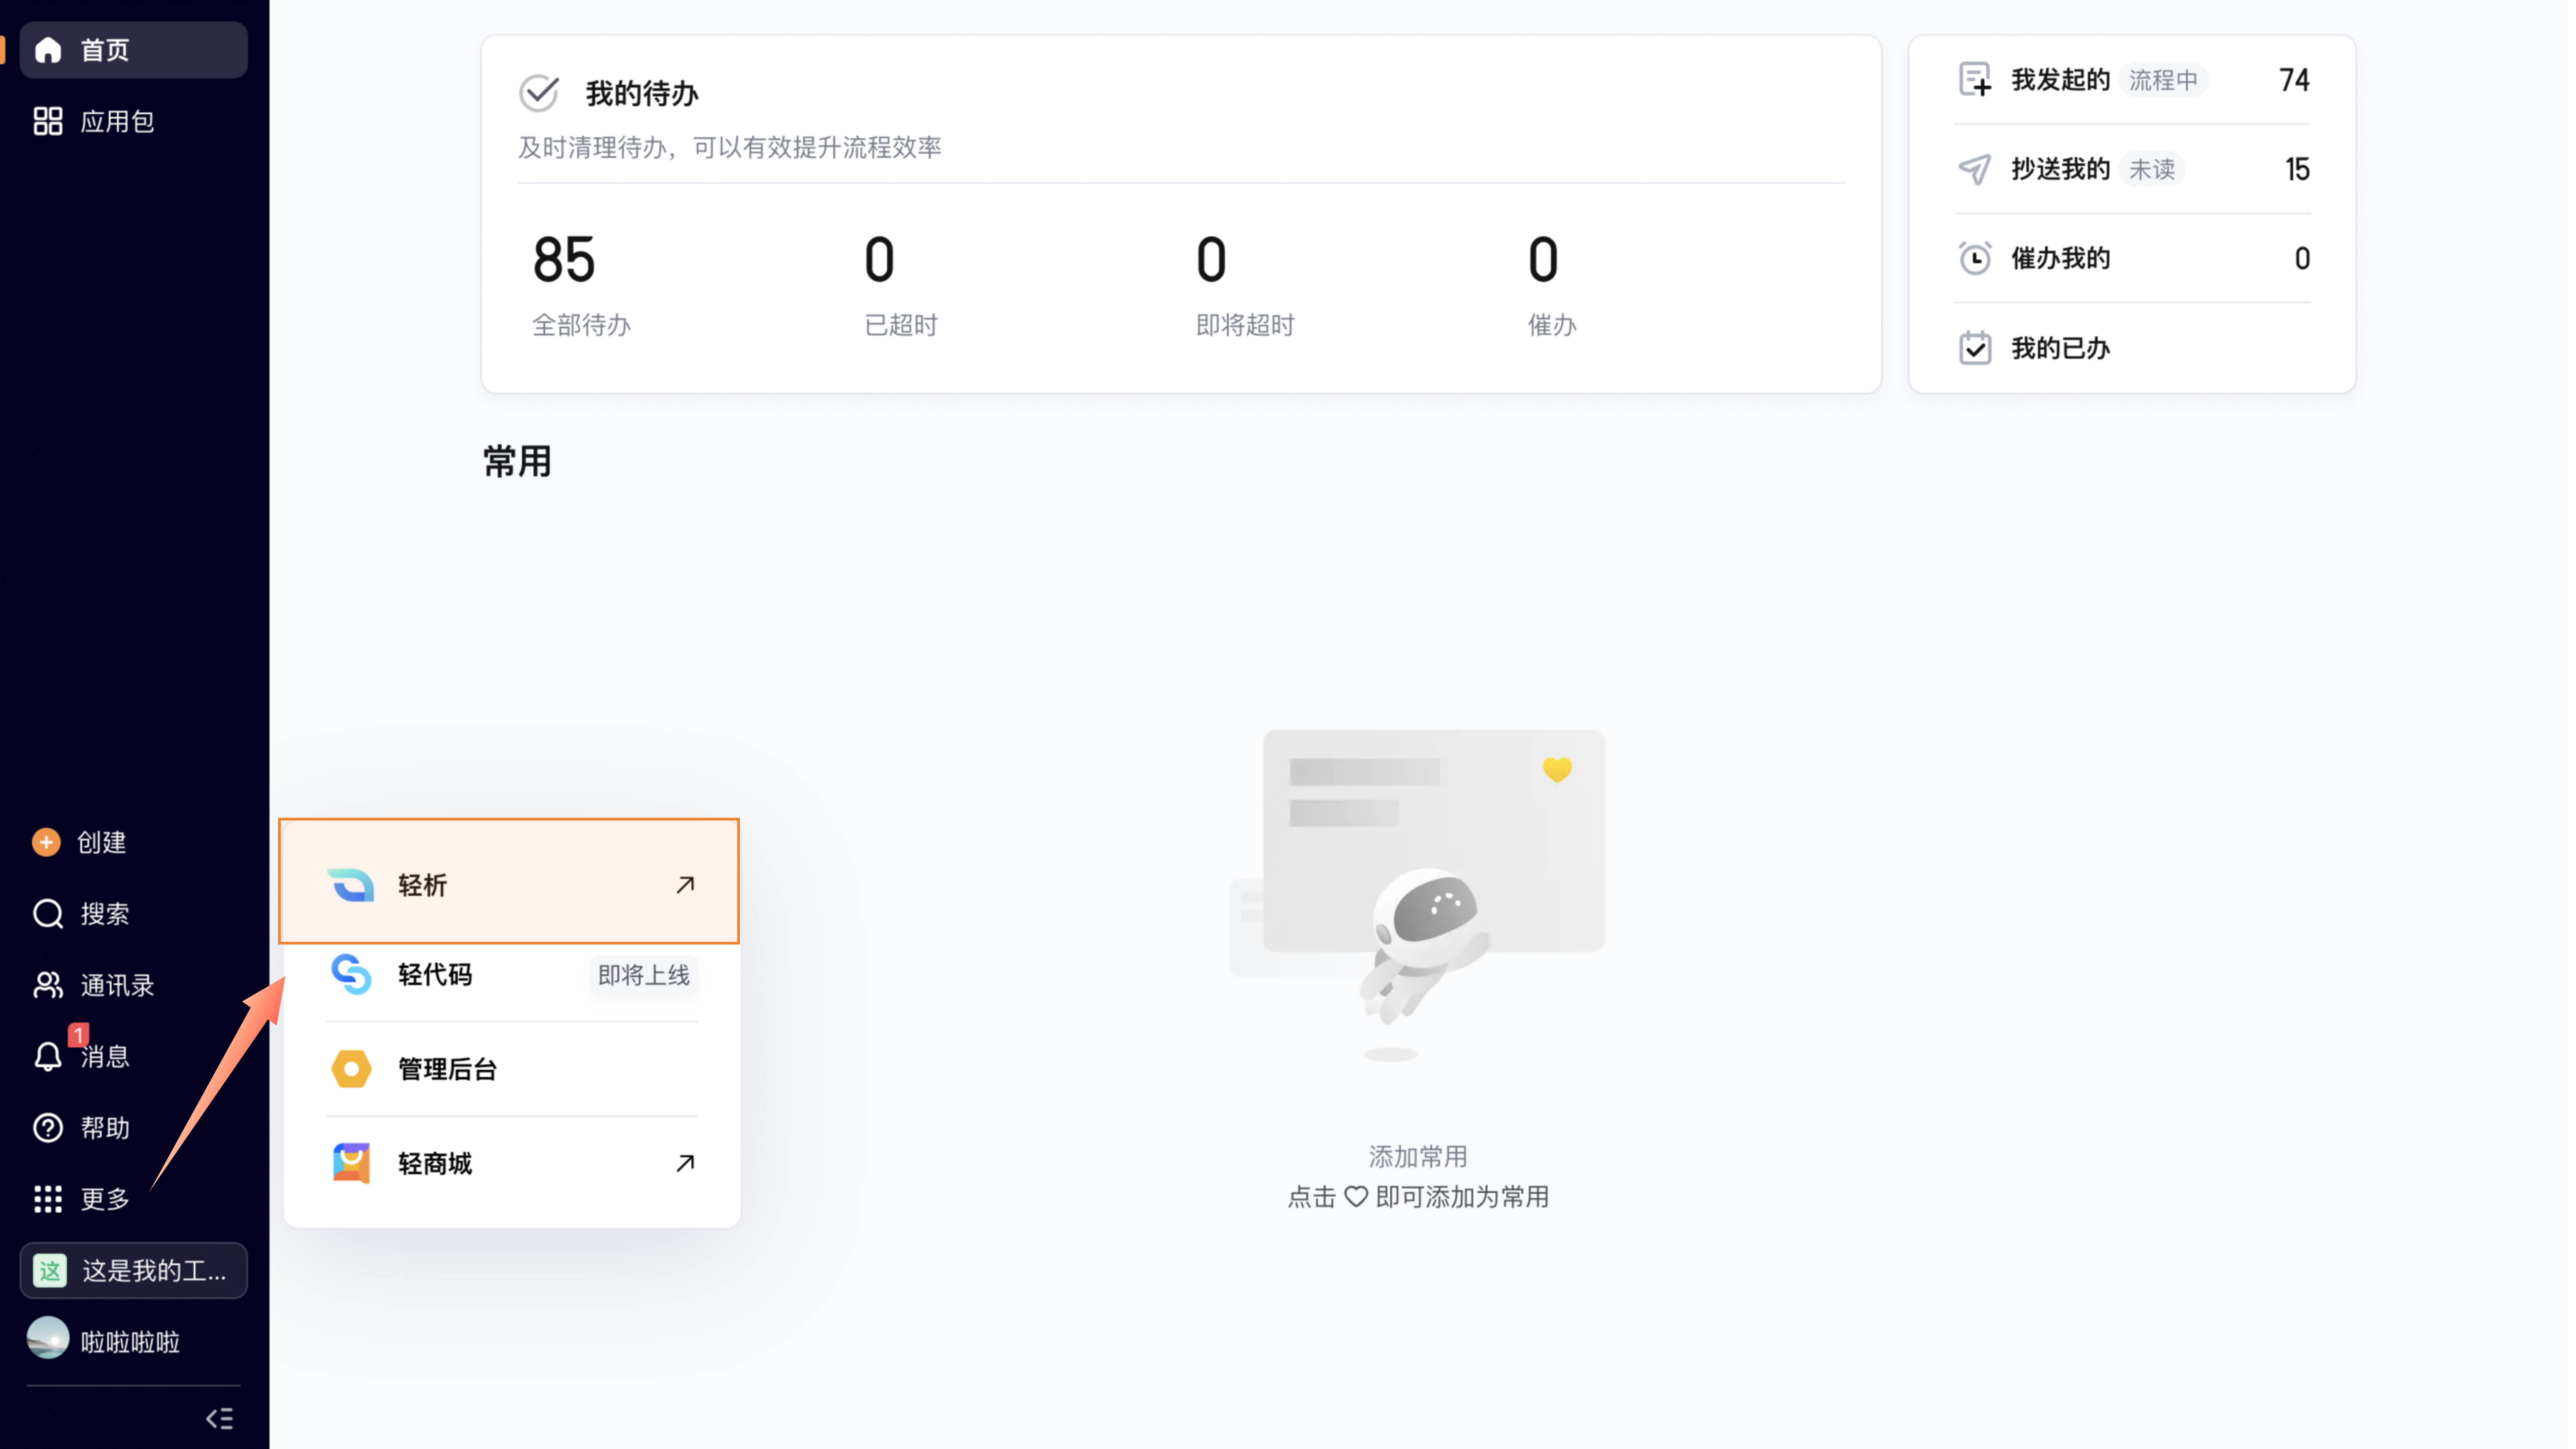This screenshot has width=2576, height=1449.
Task: Click the 轻商城 shop icon
Action: pos(351,1163)
